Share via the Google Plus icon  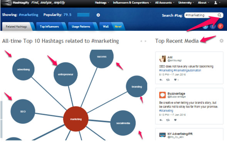pos(220,26)
